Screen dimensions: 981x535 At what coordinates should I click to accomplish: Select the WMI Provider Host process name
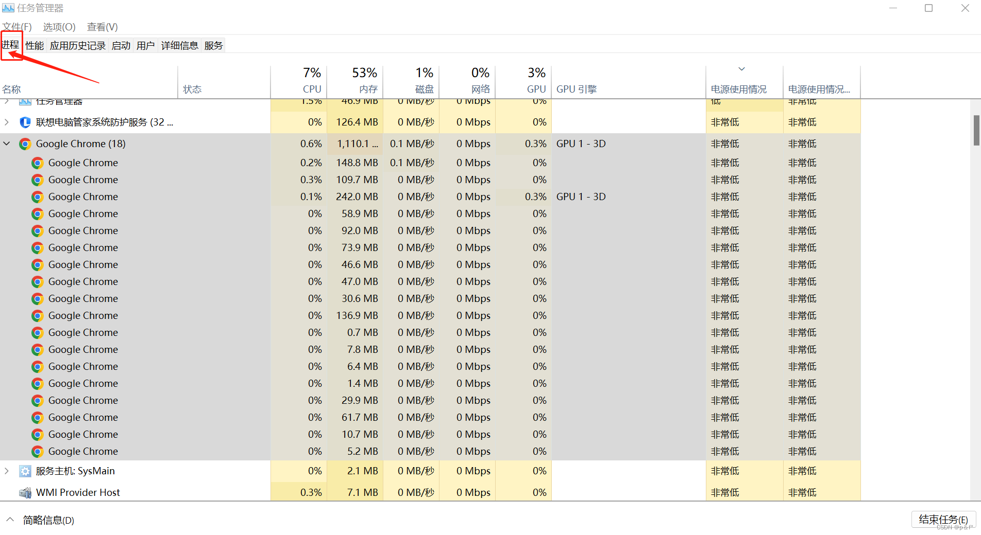78,493
